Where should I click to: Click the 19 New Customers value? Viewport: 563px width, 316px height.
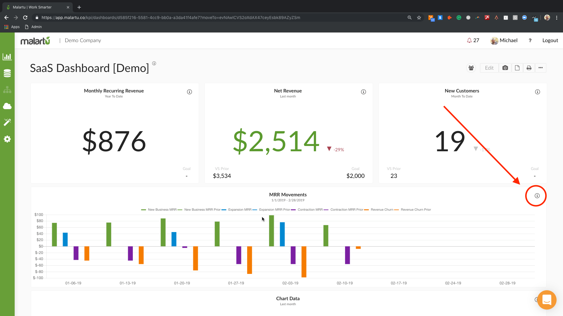450,141
